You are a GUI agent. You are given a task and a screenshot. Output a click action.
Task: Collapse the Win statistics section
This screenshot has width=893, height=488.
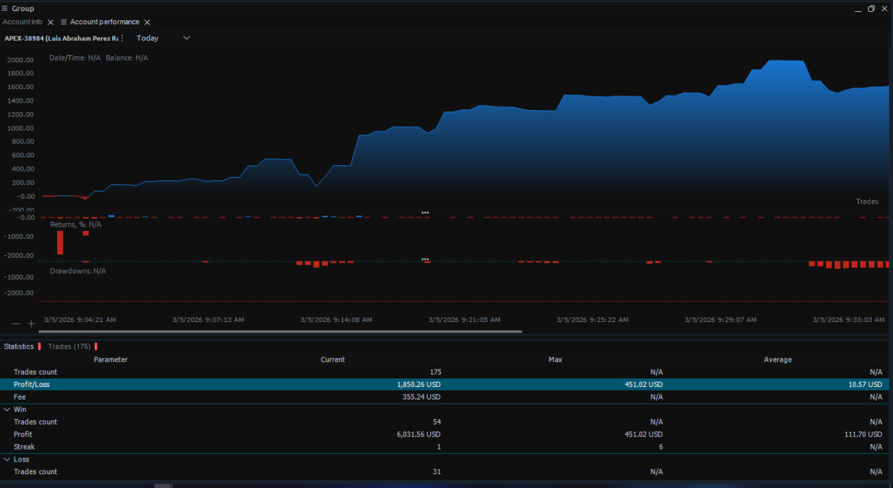pyautogui.click(x=7, y=409)
